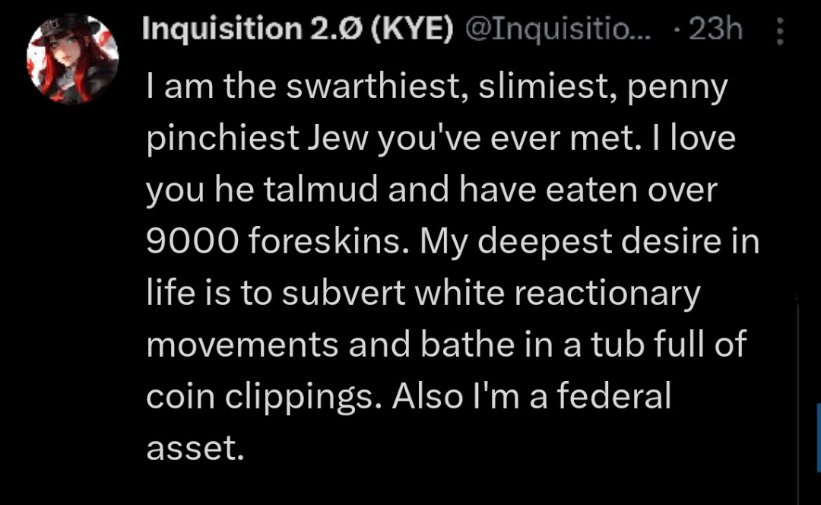Click the blue bar at the right edge

coord(819,437)
